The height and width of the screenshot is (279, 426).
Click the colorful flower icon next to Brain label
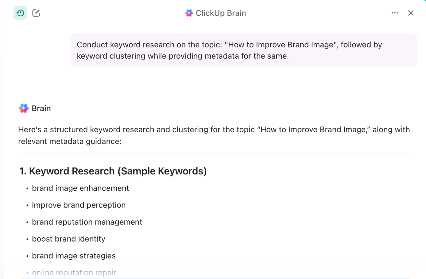click(23, 108)
